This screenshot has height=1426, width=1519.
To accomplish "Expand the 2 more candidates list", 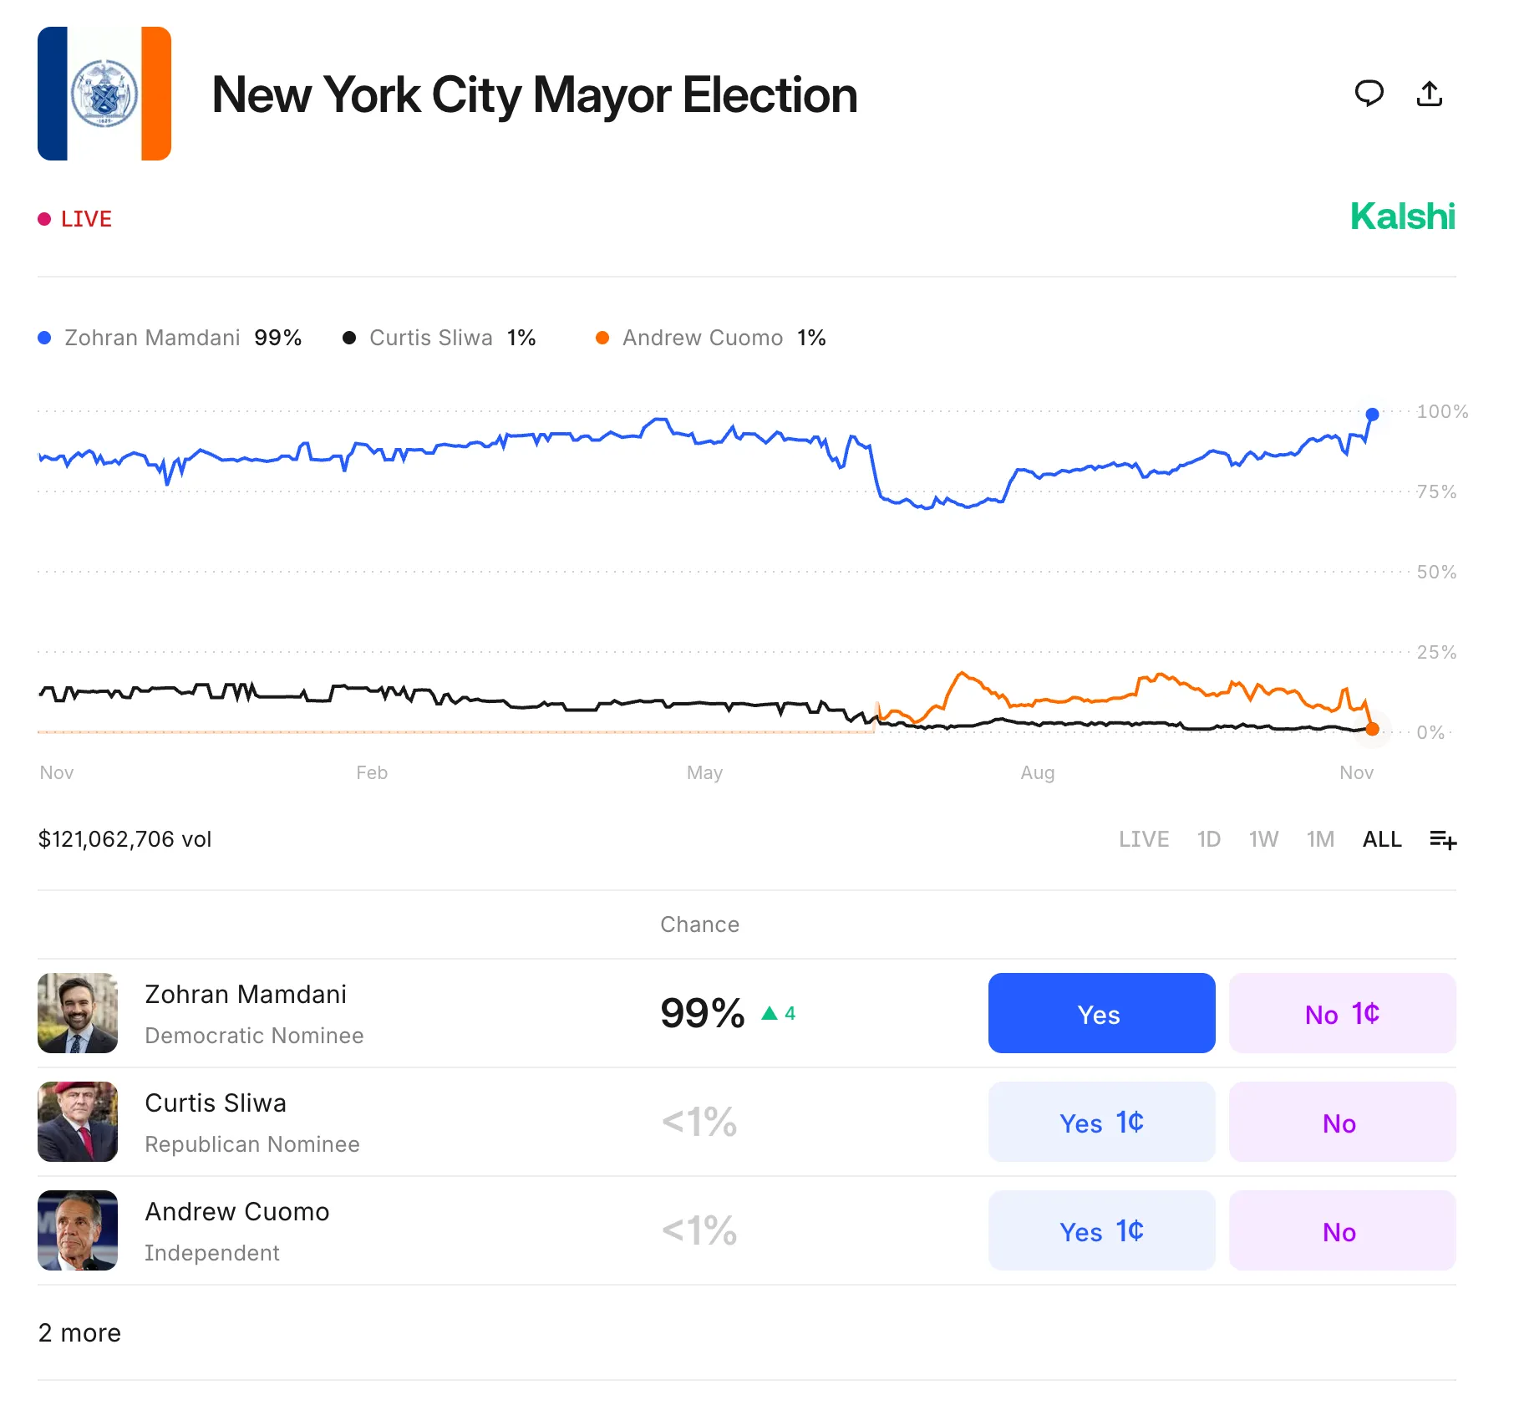I will click(x=79, y=1333).
